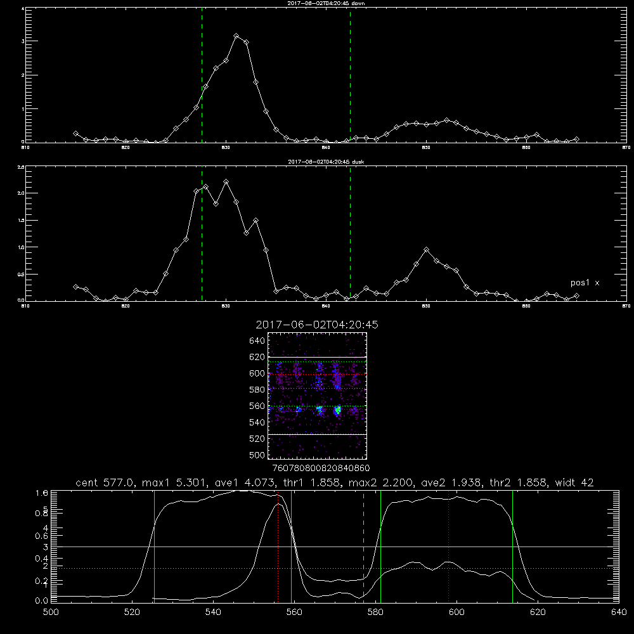The width and height of the screenshot is (634, 634).
Task: Click the central spectral image thumbnail
Action: click(318, 396)
